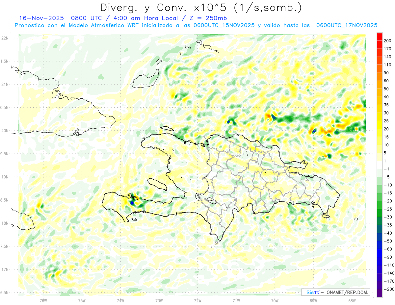
Task: Click the '22N' latitude label
Action: (x=5, y=38)
